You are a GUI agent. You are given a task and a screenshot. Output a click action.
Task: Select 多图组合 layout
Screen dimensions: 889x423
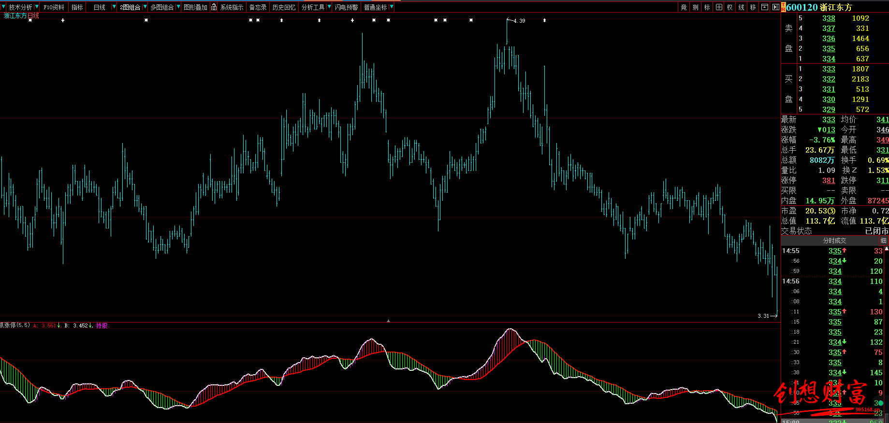click(x=162, y=7)
